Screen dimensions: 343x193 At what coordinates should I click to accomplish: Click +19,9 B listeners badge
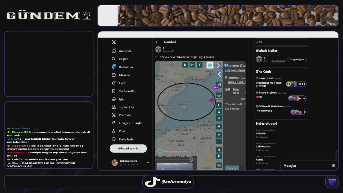296,84
